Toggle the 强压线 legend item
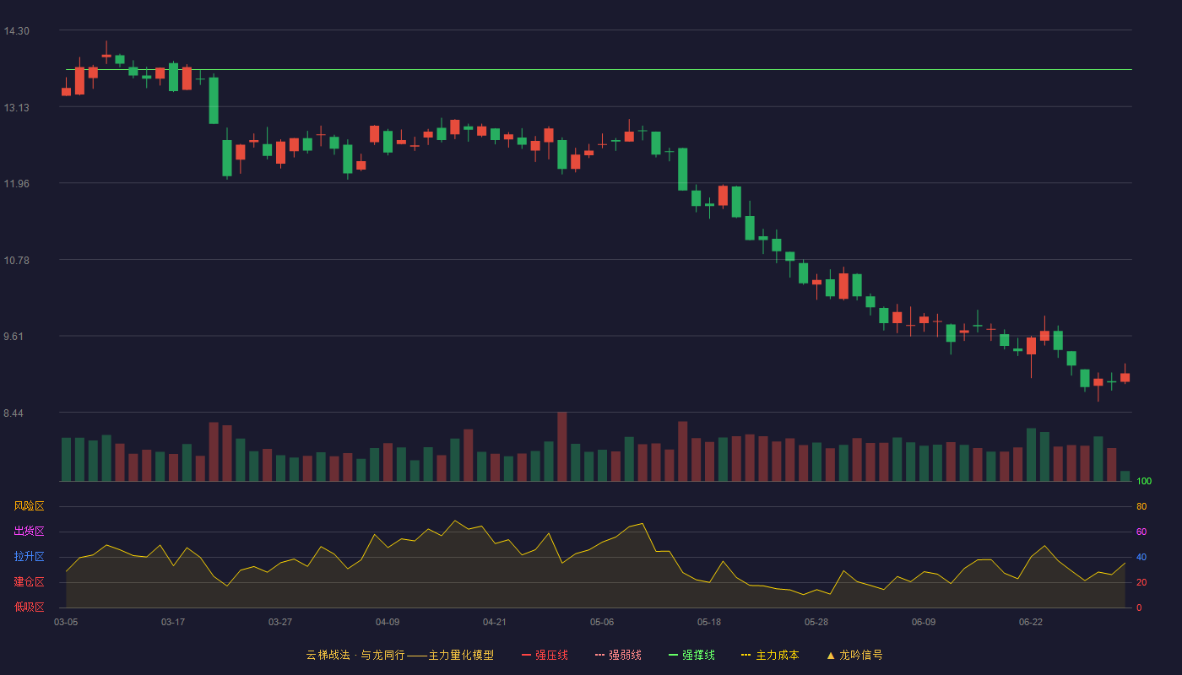Image resolution: width=1182 pixels, height=675 pixels. (545, 655)
